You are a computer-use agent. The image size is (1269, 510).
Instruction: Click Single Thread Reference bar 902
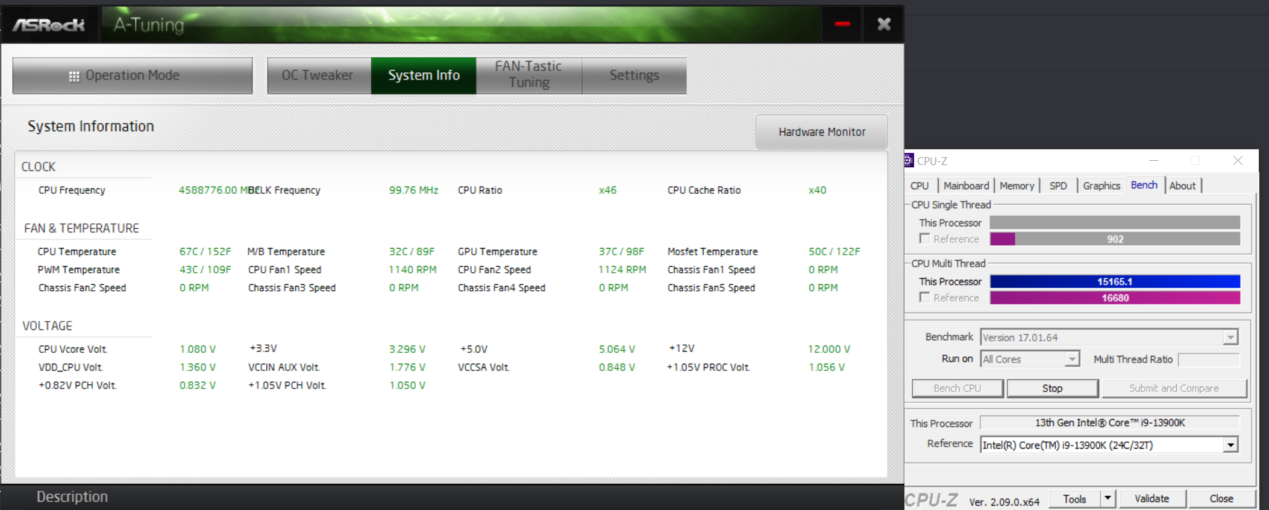coord(1115,239)
